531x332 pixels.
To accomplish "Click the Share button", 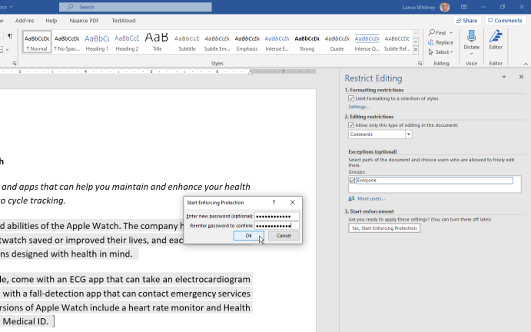I will [x=466, y=21].
